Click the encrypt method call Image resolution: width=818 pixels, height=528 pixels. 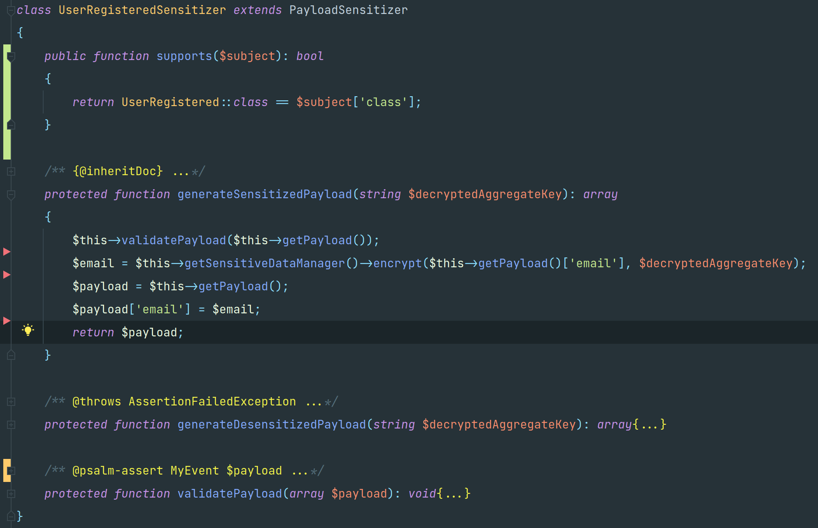(x=397, y=263)
